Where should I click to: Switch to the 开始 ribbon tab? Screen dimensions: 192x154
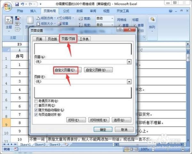[20, 11]
